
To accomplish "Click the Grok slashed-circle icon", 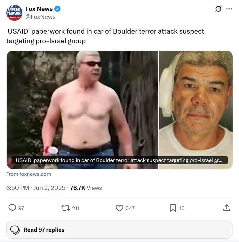I will coord(218,9).
